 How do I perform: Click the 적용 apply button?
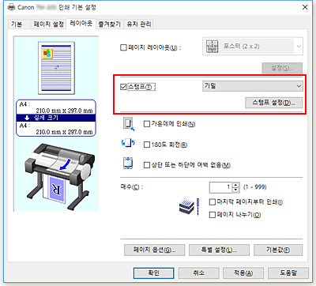pos(243,273)
